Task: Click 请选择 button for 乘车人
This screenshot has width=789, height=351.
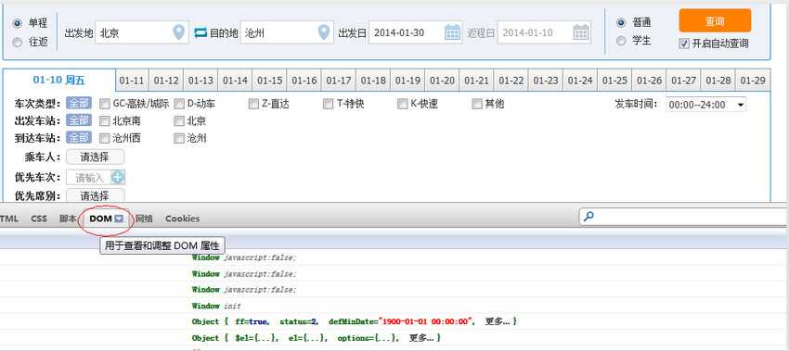Action: 95,157
